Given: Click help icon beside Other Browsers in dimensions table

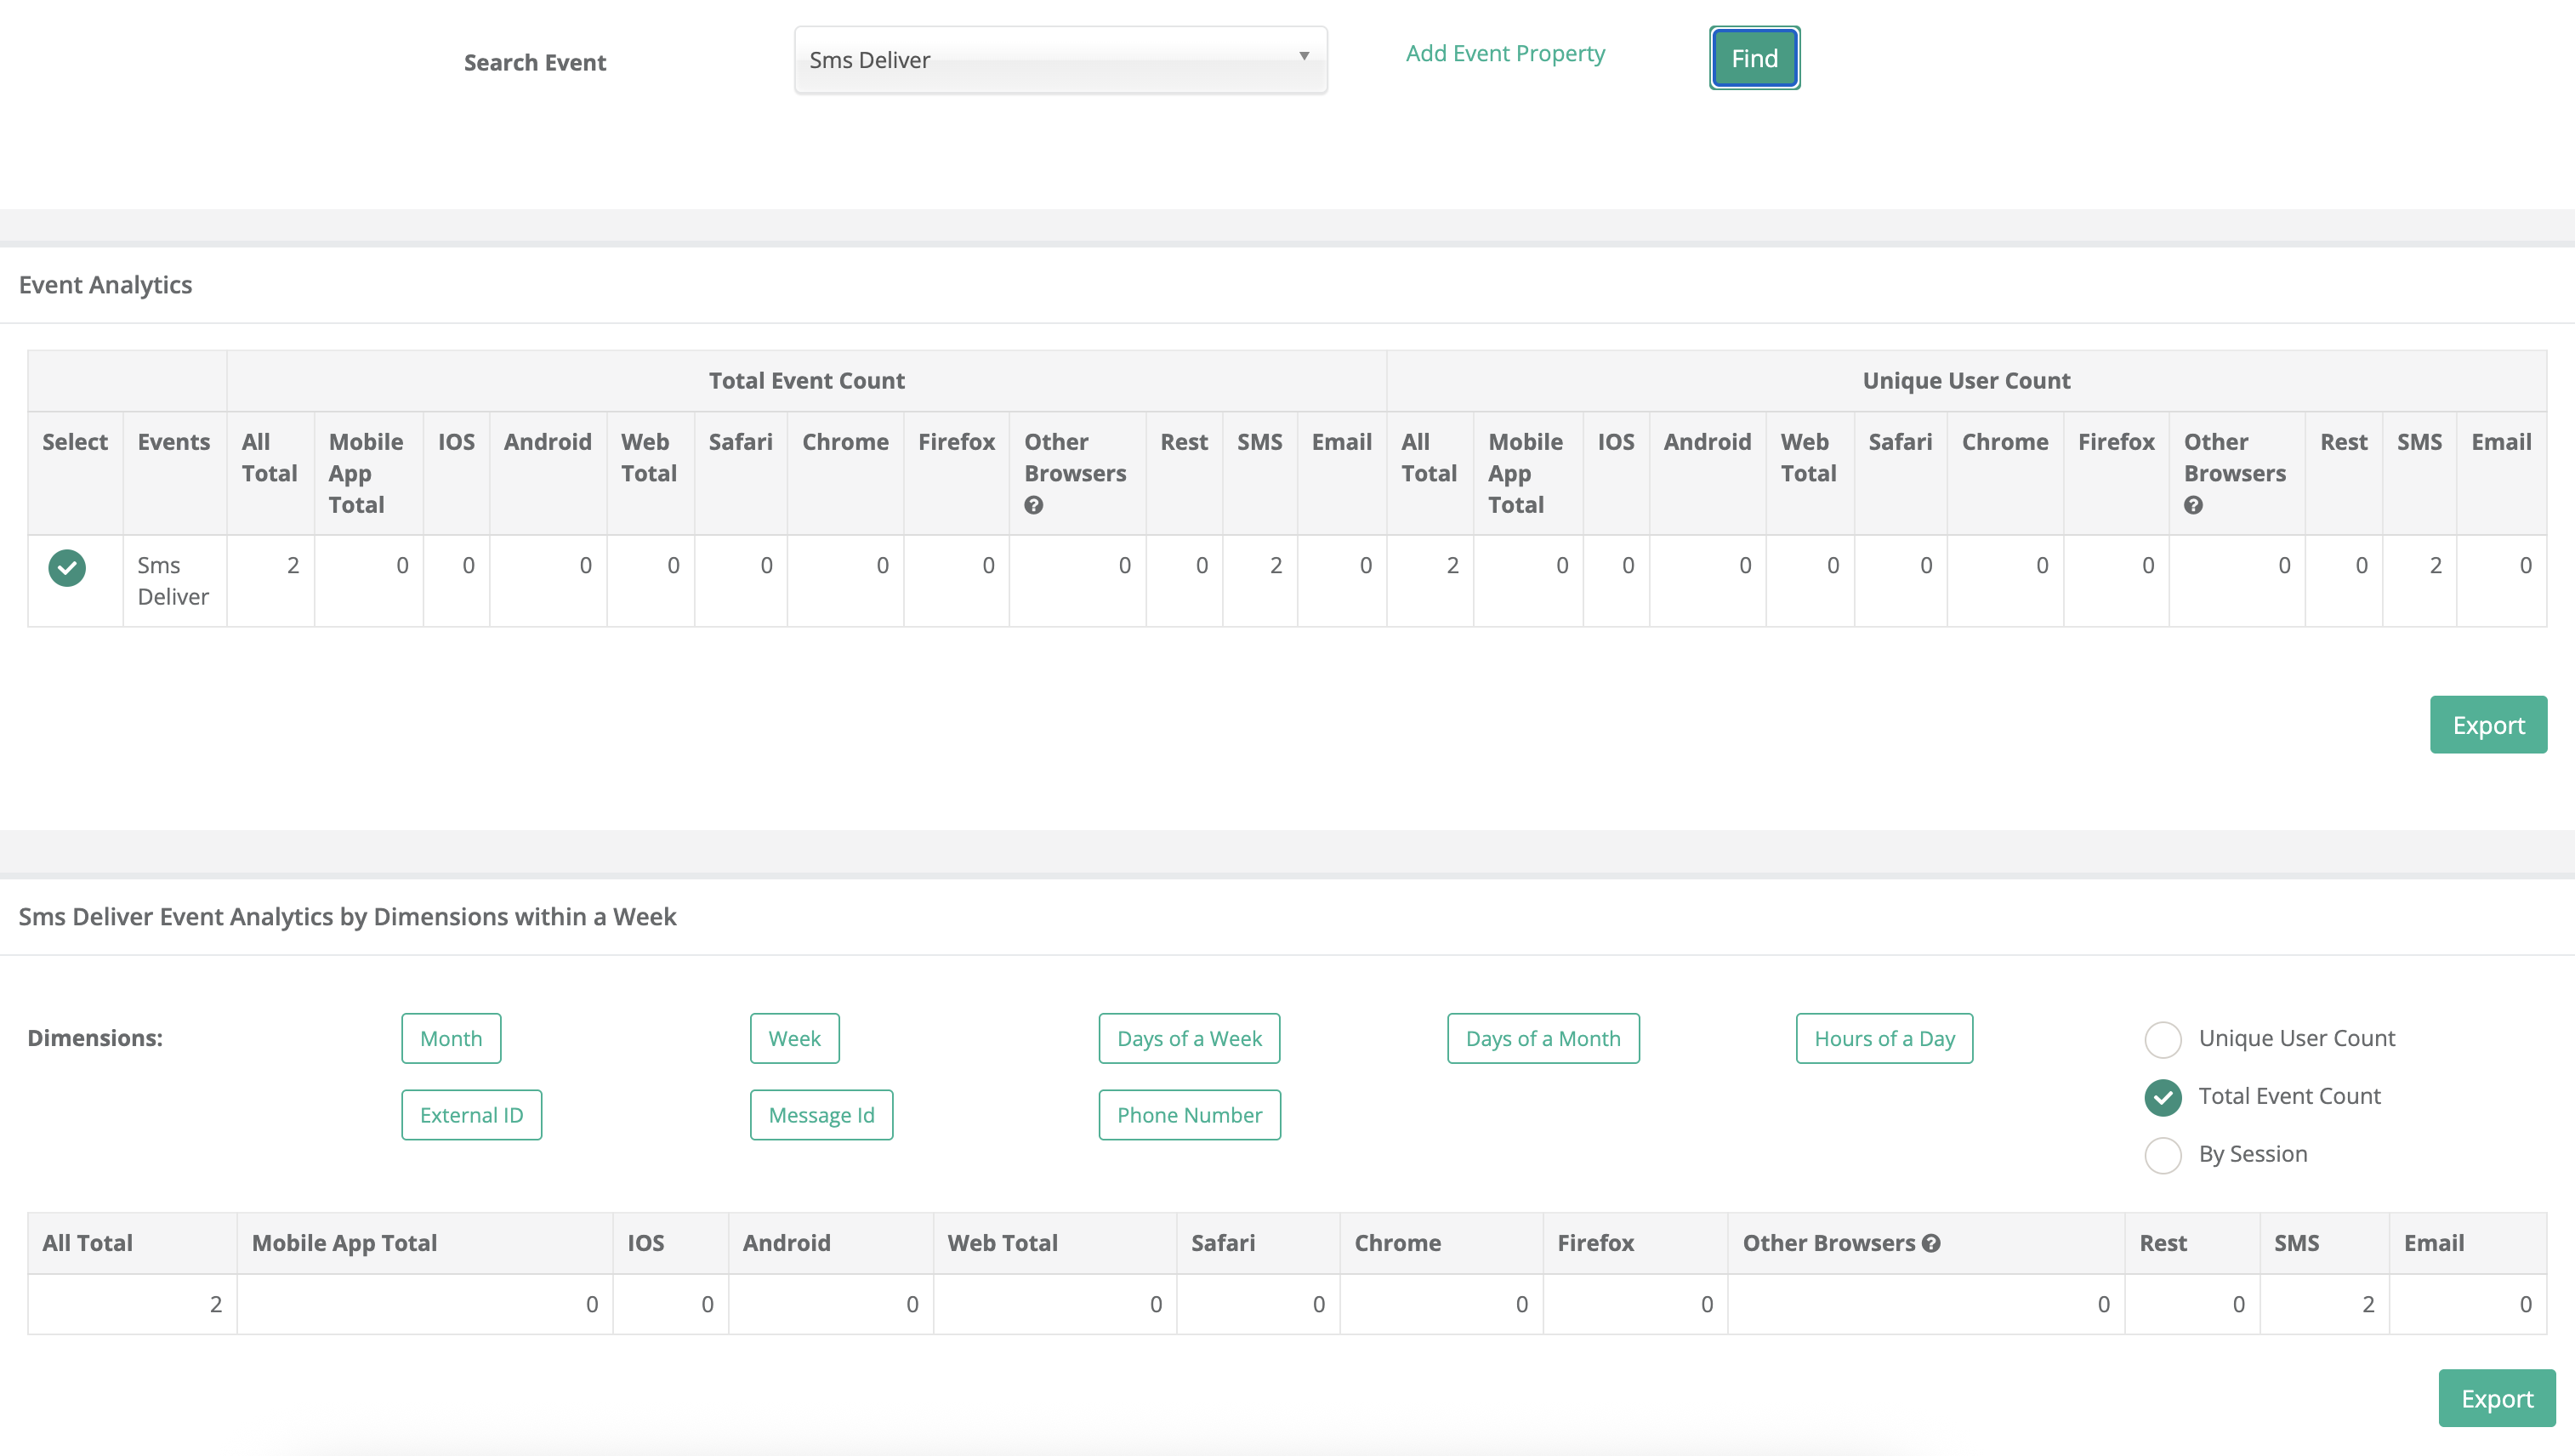Looking at the screenshot, I should (1931, 1243).
